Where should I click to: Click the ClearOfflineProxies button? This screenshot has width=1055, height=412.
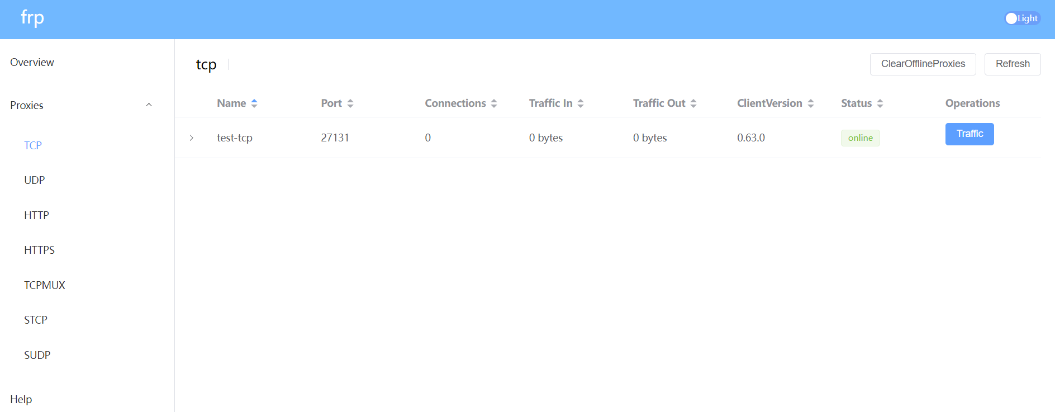tap(923, 64)
